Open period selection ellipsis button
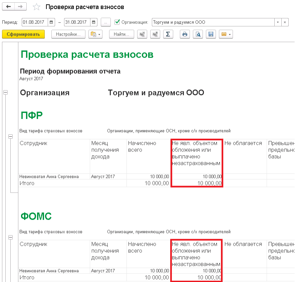 105,22
